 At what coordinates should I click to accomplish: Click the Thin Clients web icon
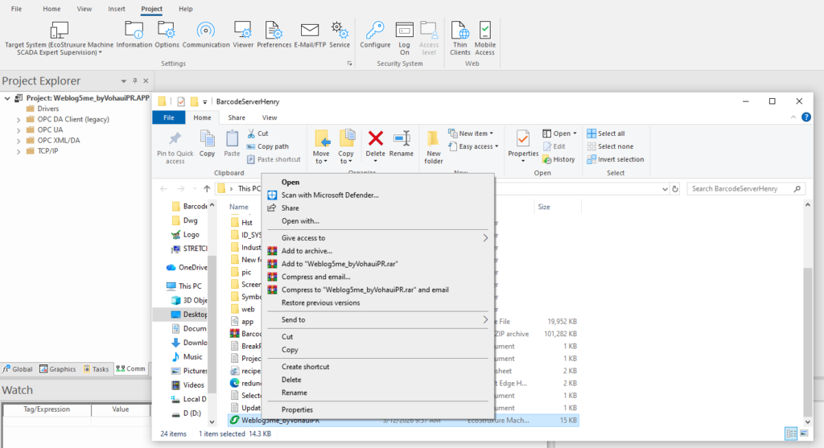460,37
